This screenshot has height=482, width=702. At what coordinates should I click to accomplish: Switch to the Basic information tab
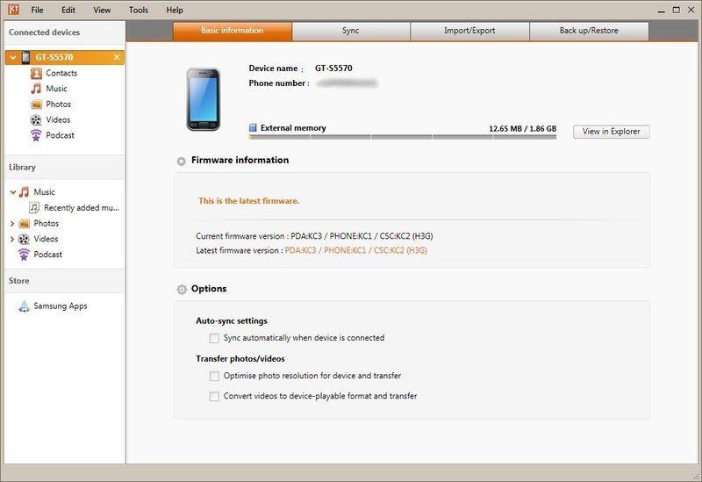[x=233, y=31]
